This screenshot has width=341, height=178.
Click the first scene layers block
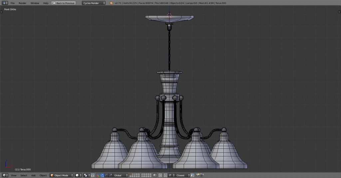point(135,175)
